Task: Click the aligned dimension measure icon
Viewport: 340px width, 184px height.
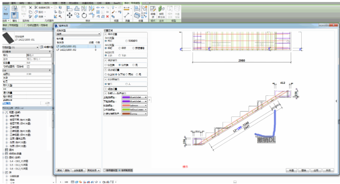Action: click(x=127, y=8)
